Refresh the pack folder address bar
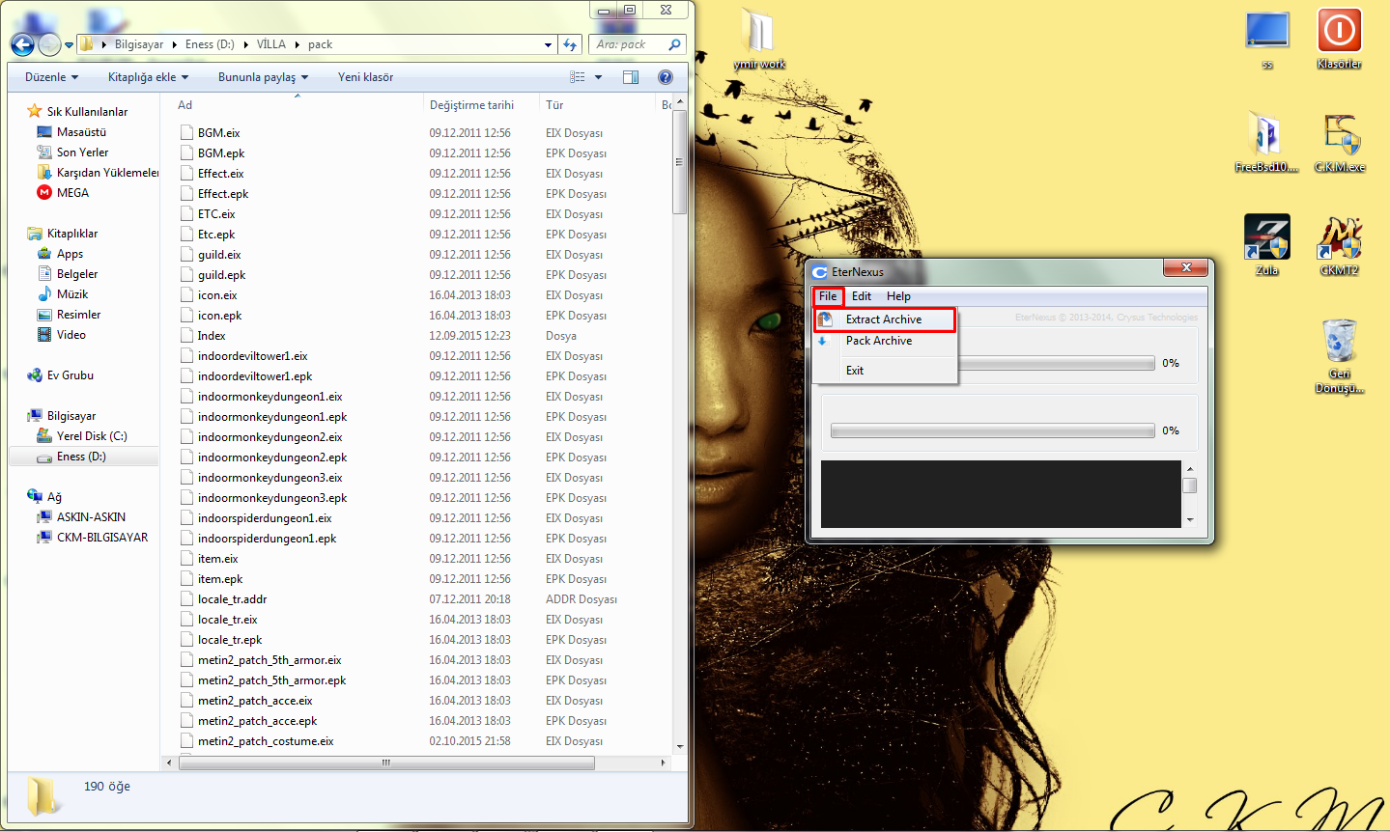The width and height of the screenshot is (1390, 832). (570, 44)
